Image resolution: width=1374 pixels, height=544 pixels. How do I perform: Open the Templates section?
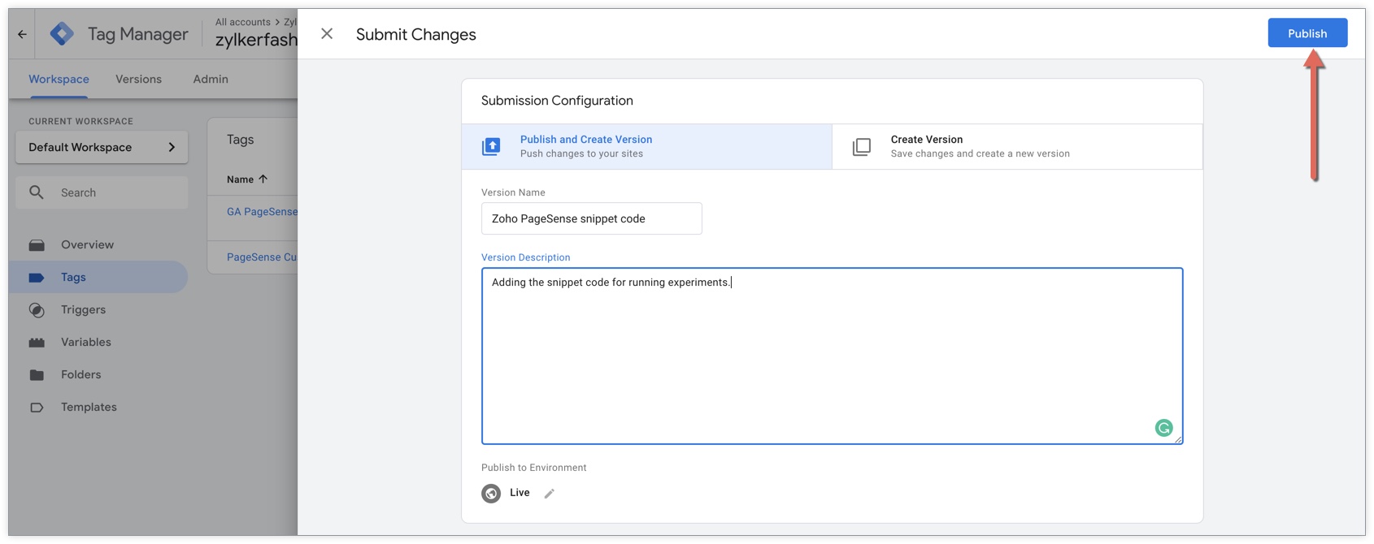[89, 407]
